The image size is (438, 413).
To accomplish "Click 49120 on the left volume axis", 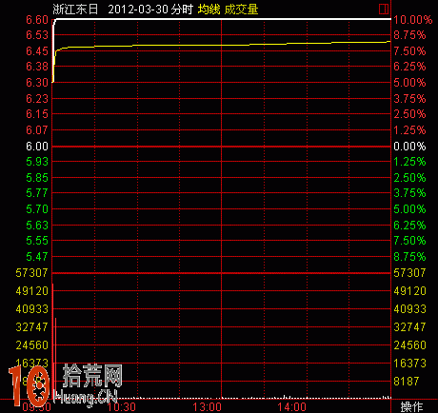I will [x=31, y=291].
